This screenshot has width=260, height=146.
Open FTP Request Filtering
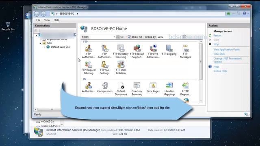click(x=89, y=68)
